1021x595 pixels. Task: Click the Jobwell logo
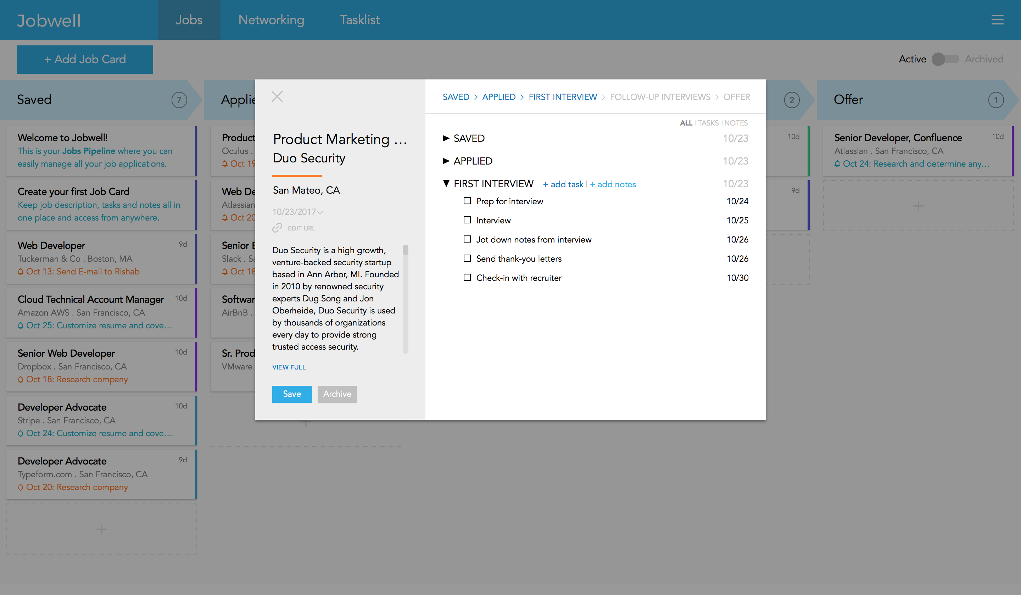[x=49, y=20]
